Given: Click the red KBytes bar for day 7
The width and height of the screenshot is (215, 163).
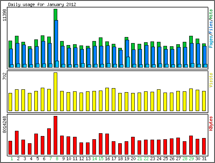Looking at the screenshot, I should coord(49,142).
